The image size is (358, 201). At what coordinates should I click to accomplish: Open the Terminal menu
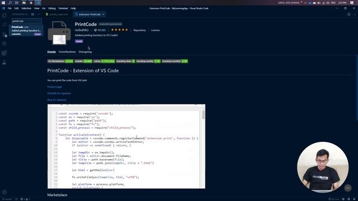coord(63,8)
